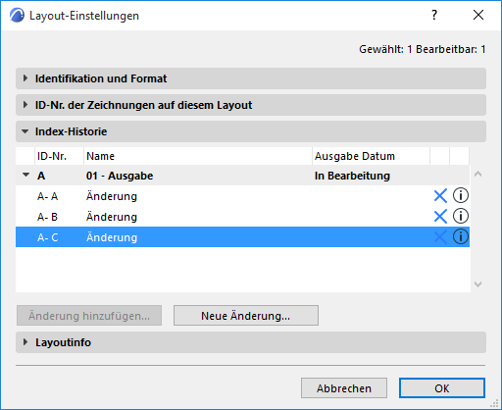The width and height of the screenshot is (502, 410).
Task: Confirm the dialog with OK
Action: tap(442, 388)
